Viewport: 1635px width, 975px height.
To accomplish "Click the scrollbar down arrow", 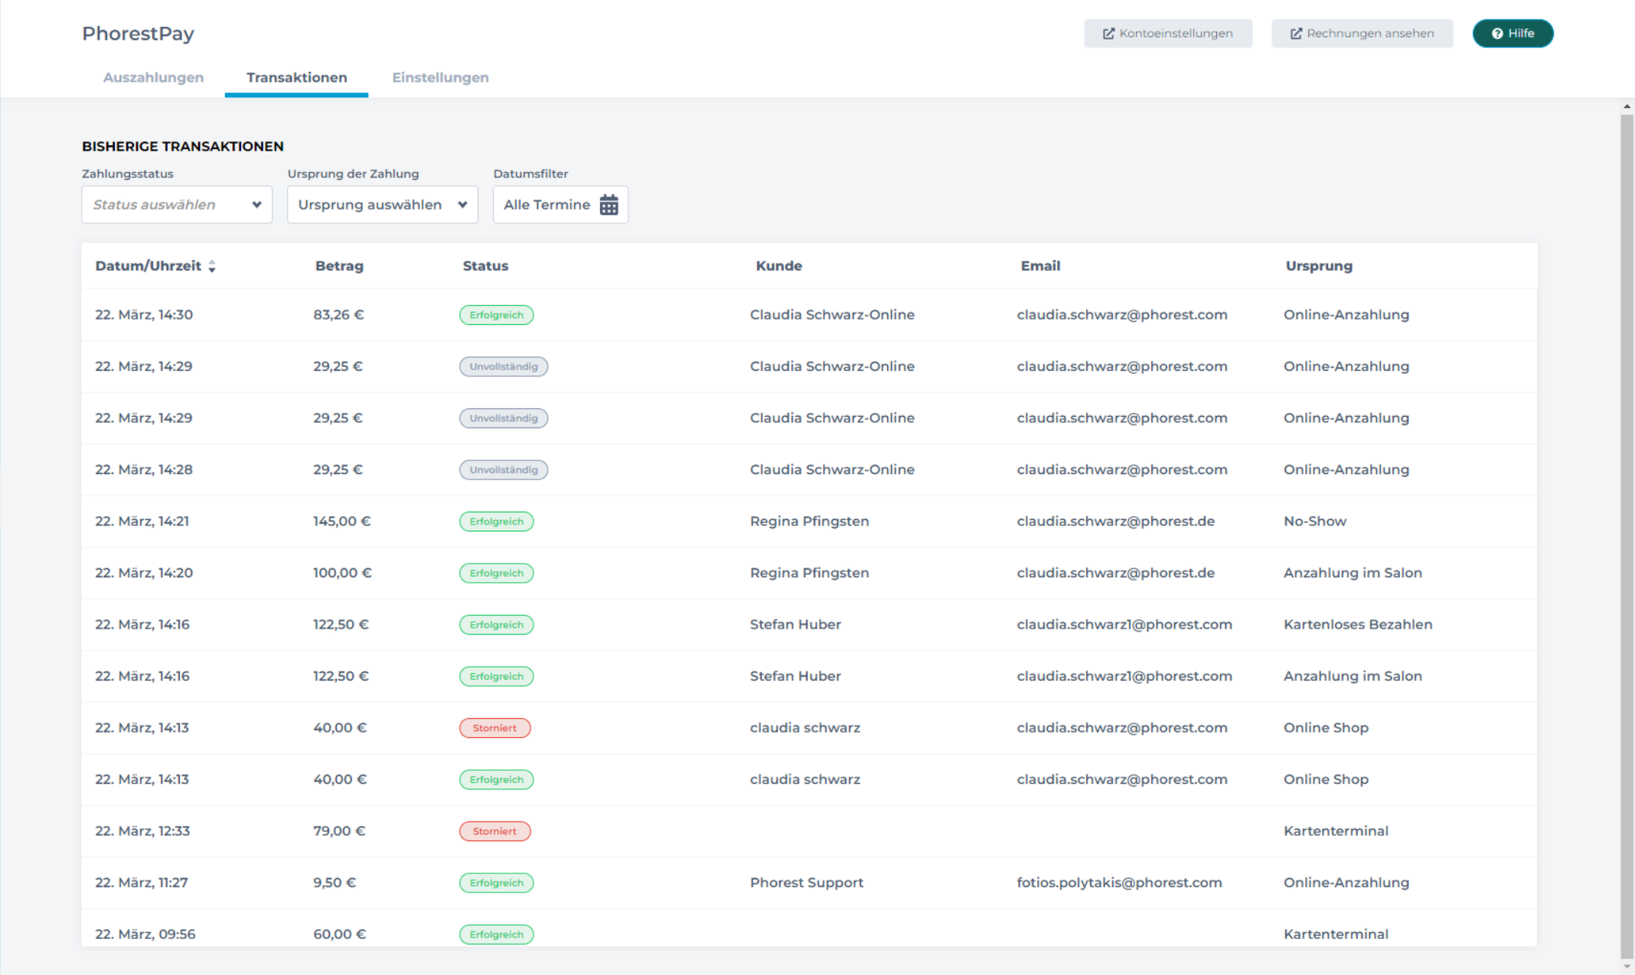I will tap(1627, 967).
